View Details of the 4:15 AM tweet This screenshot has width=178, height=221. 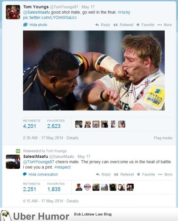pyautogui.click(x=72, y=201)
